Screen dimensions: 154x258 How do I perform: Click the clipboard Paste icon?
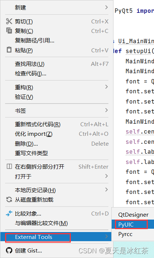[9, 50]
